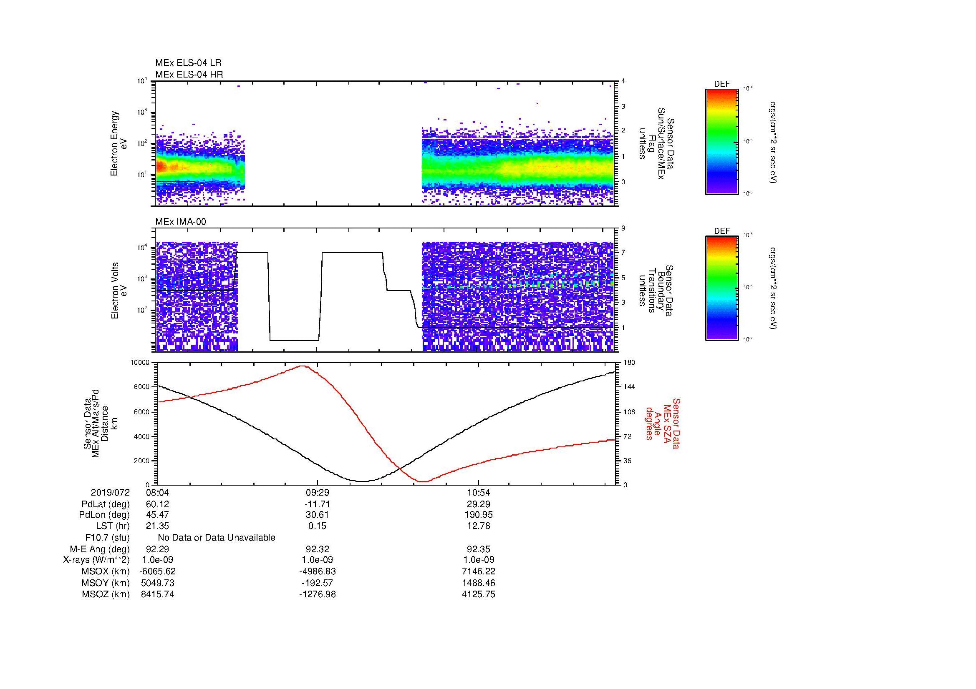
Task: Click the MSOX value '-6065.62'
Action: [x=157, y=571]
